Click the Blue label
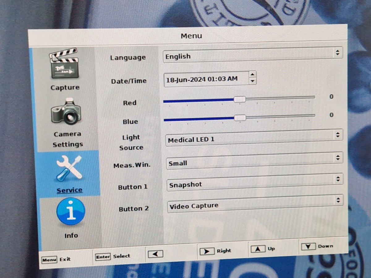371x278 pixels. pos(130,122)
